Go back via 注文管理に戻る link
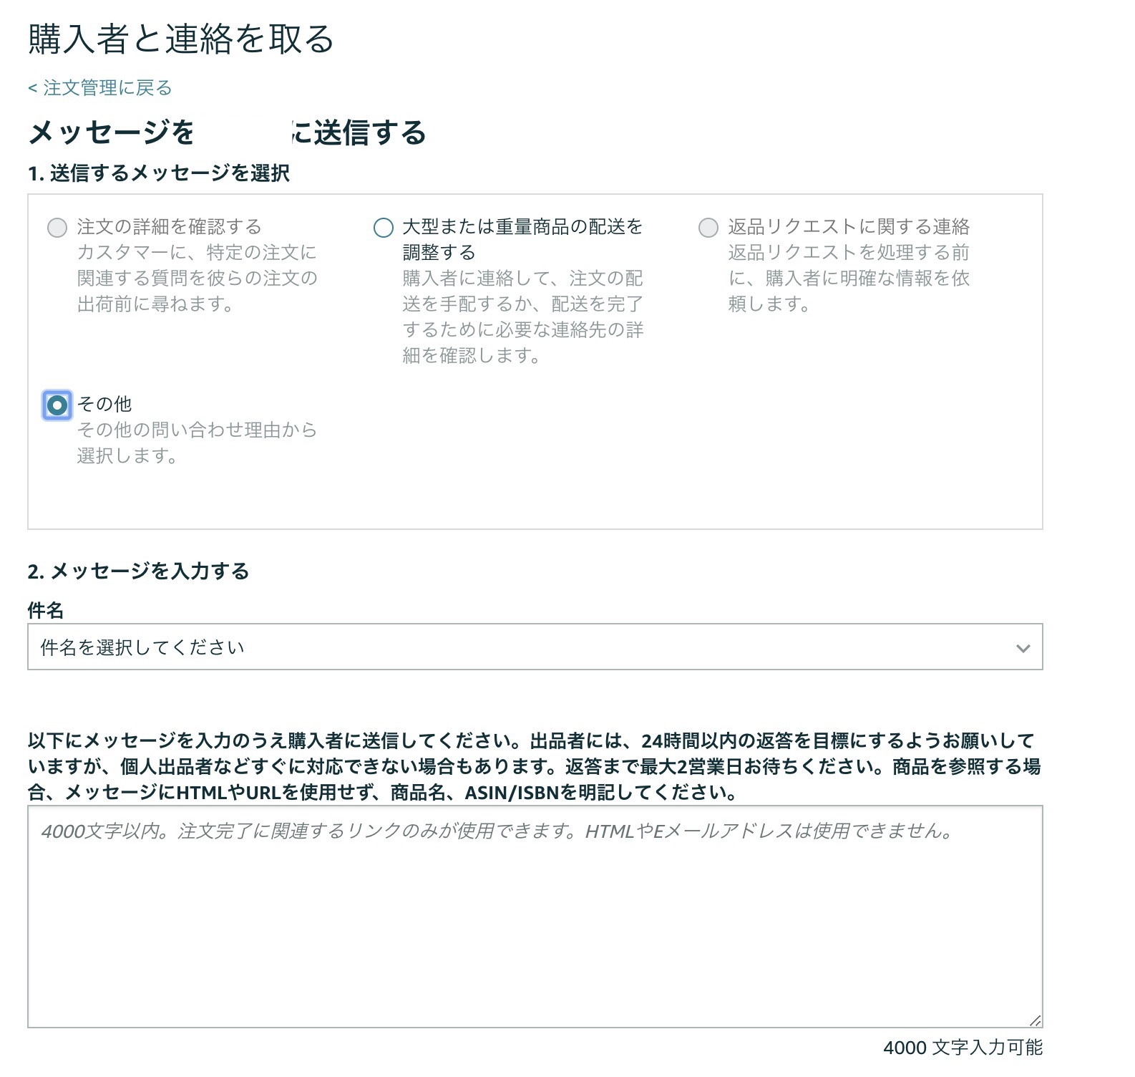This screenshot has height=1077, width=1135. tap(100, 88)
